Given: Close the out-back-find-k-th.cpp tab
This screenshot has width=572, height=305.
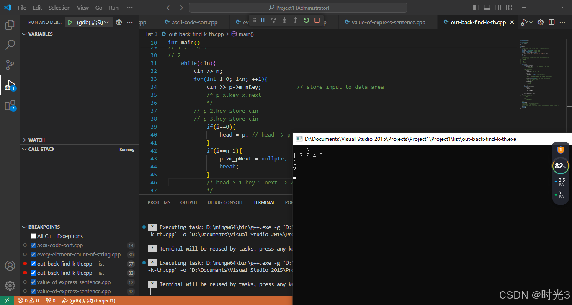Looking at the screenshot, I should click(x=512, y=22).
